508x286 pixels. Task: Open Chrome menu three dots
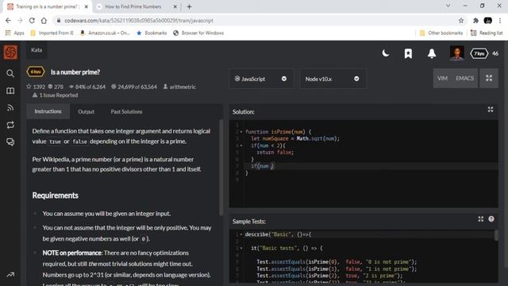pos(500,21)
